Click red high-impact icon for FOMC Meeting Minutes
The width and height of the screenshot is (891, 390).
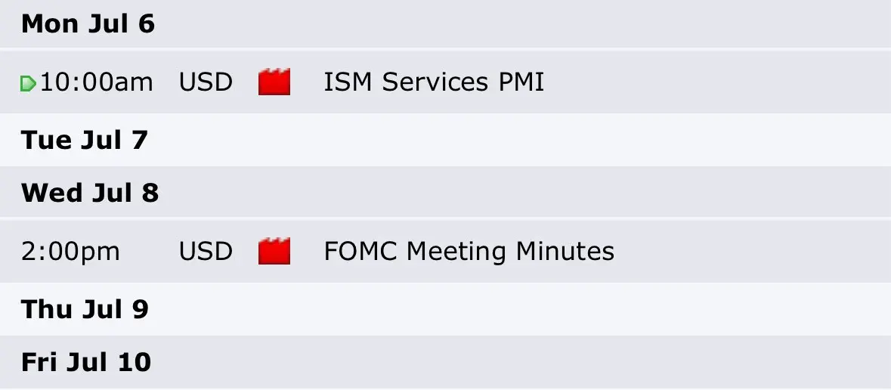pos(274,251)
